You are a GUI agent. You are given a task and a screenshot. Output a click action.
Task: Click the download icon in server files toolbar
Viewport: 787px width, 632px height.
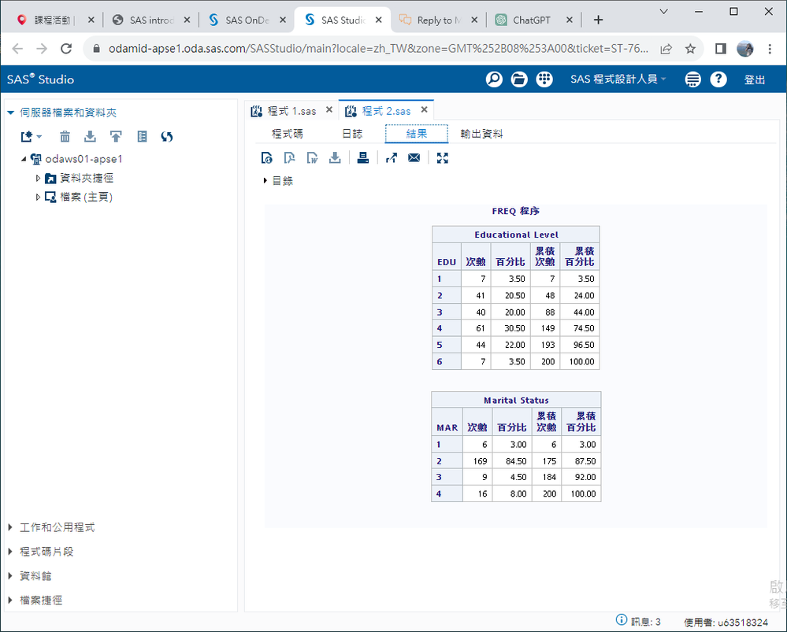(x=90, y=136)
